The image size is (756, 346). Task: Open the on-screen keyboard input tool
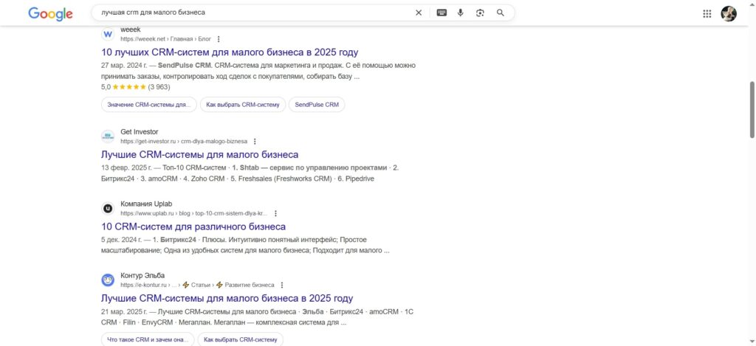(x=441, y=13)
